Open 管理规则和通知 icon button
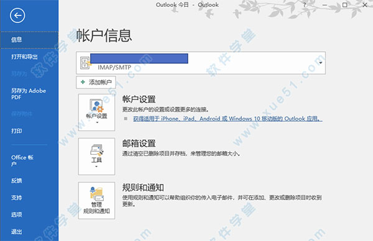Viewport: 373px width, 241px height. (96, 201)
